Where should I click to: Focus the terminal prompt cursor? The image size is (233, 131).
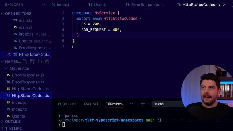click(64, 124)
